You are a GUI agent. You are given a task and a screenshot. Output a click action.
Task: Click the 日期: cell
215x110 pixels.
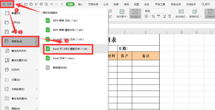pos(138,49)
